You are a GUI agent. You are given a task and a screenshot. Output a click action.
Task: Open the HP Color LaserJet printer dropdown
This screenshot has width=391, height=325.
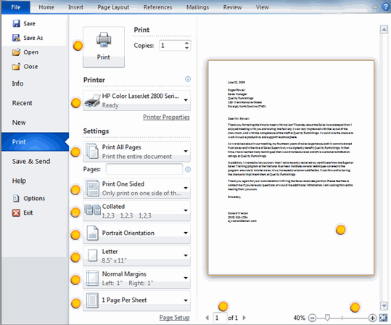pos(136,101)
